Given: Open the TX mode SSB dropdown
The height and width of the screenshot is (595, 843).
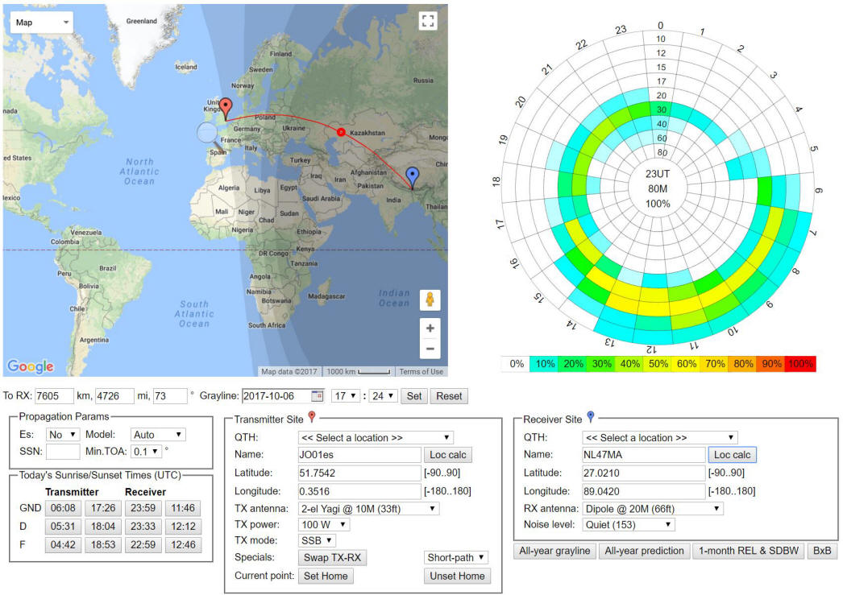Looking at the screenshot, I should pos(317,540).
